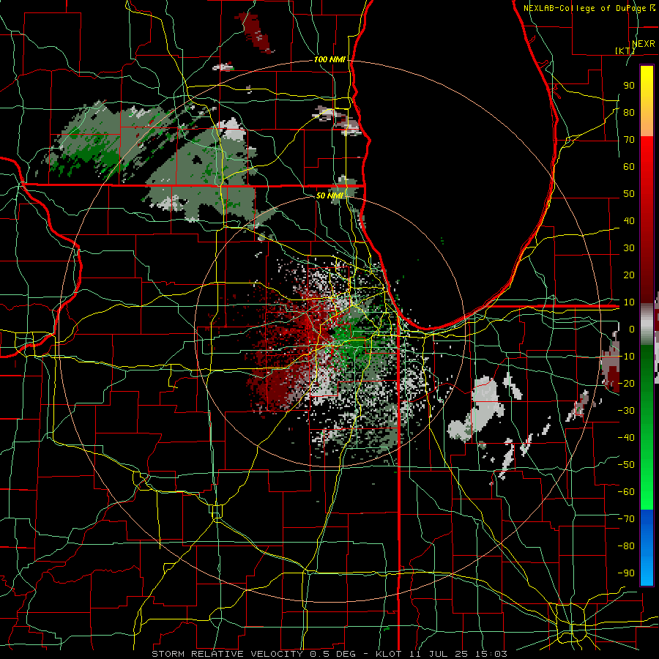
Task: Click the 70 value on velocity scale
Action: pos(629,140)
